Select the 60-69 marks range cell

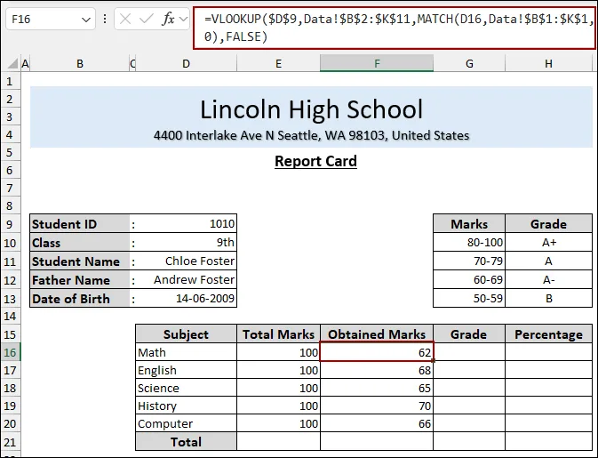pos(469,280)
